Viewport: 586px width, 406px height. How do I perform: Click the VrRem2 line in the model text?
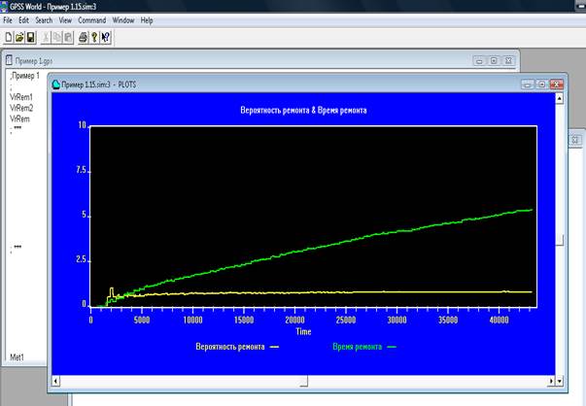[21, 108]
